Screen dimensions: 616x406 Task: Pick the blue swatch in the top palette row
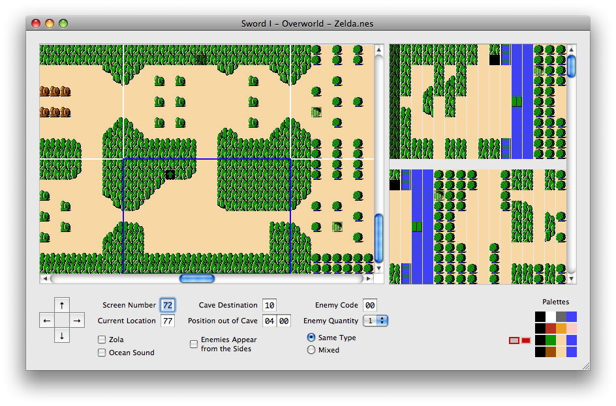point(572,317)
